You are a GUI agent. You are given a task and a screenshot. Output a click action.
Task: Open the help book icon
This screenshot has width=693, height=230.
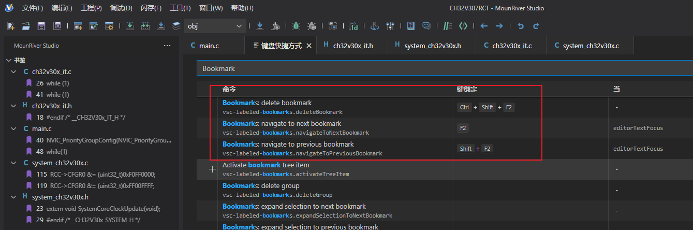tap(410, 26)
